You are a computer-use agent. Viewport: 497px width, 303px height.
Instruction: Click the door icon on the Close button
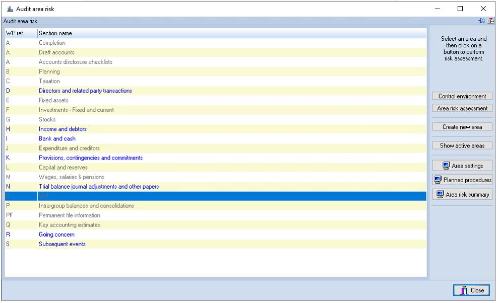click(x=464, y=290)
